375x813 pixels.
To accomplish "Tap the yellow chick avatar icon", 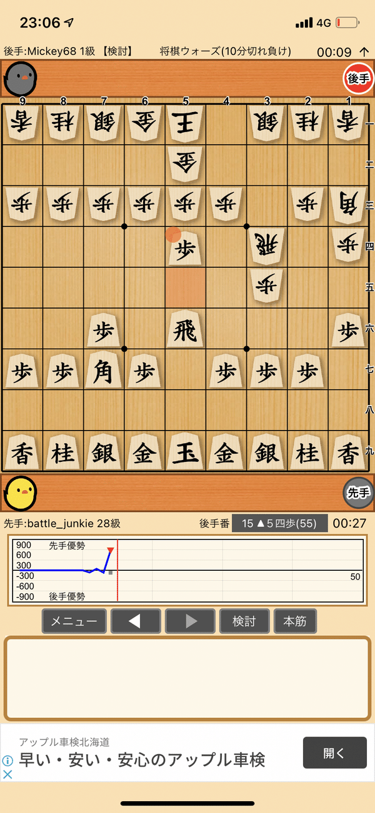I will (x=21, y=493).
